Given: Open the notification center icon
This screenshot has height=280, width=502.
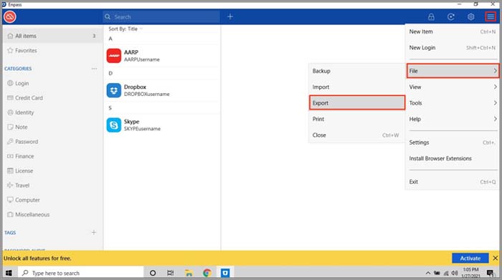Looking at the screenshot, I should pos(490,273).
